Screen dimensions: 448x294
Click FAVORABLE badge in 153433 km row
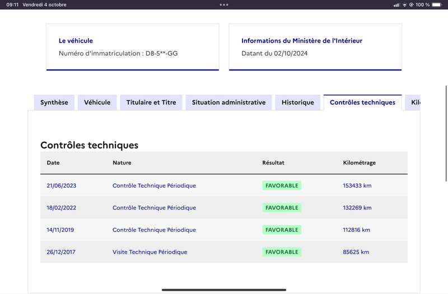point(282,185)
